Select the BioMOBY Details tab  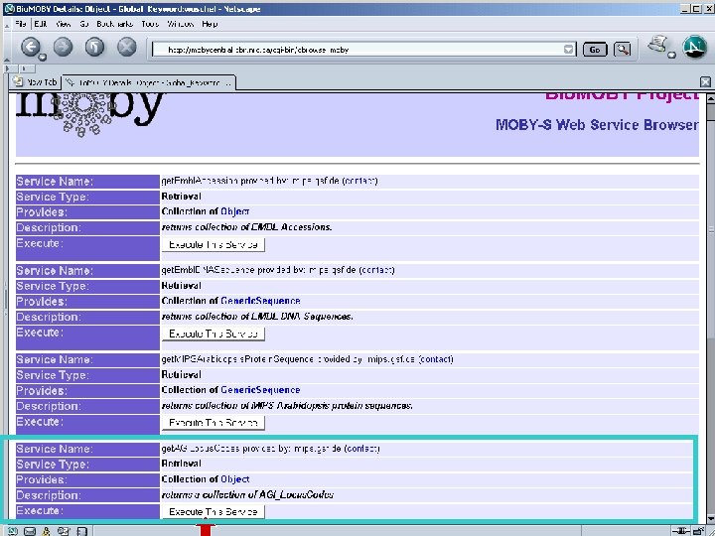[x=149, y=82]
